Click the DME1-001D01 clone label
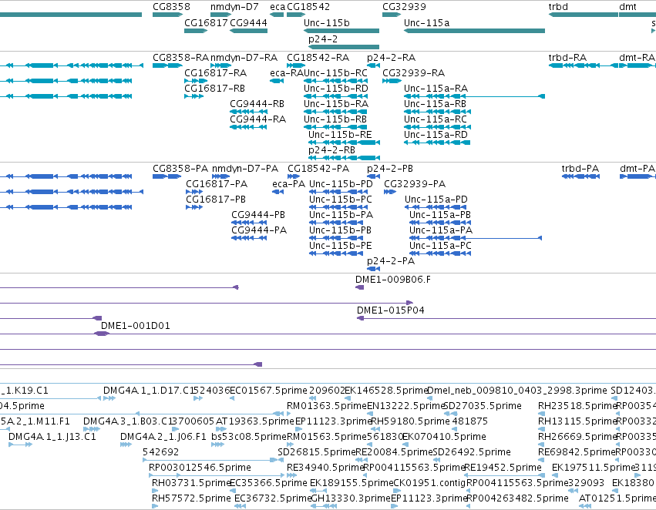This screenshot has width=656, height=510. [x=136, y=326]
